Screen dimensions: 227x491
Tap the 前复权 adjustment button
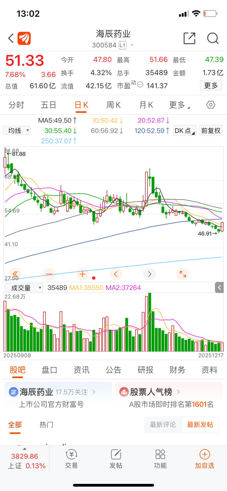[211, 131]
